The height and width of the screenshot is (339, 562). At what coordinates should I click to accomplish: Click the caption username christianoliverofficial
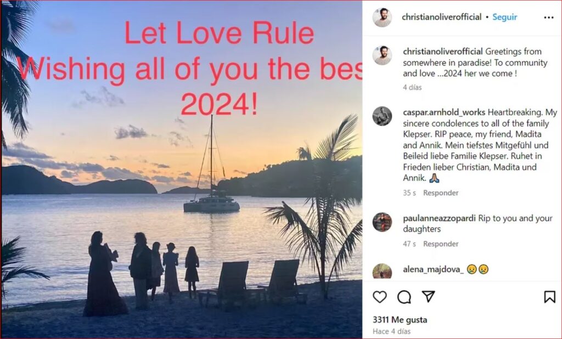tap(443, 52)
